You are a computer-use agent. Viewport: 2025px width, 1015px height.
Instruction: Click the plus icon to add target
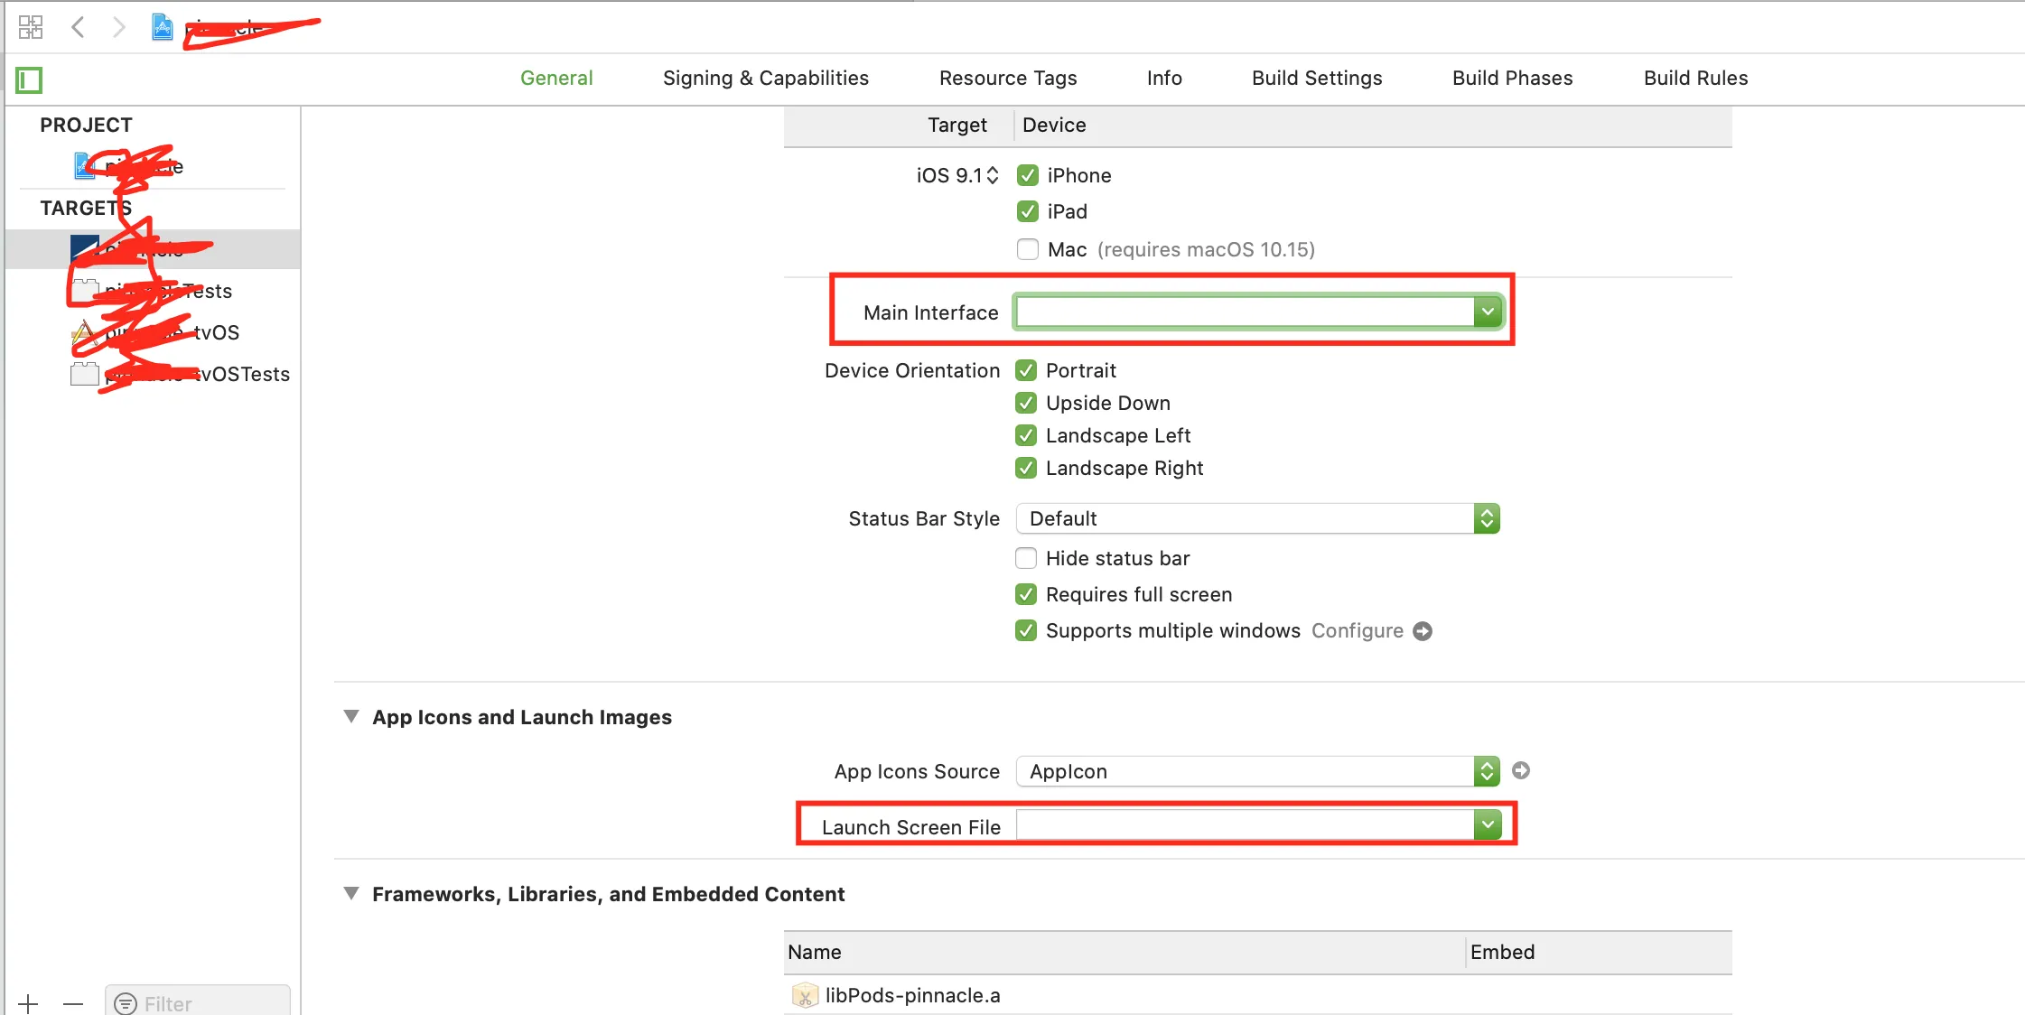tap(28, 1003)
